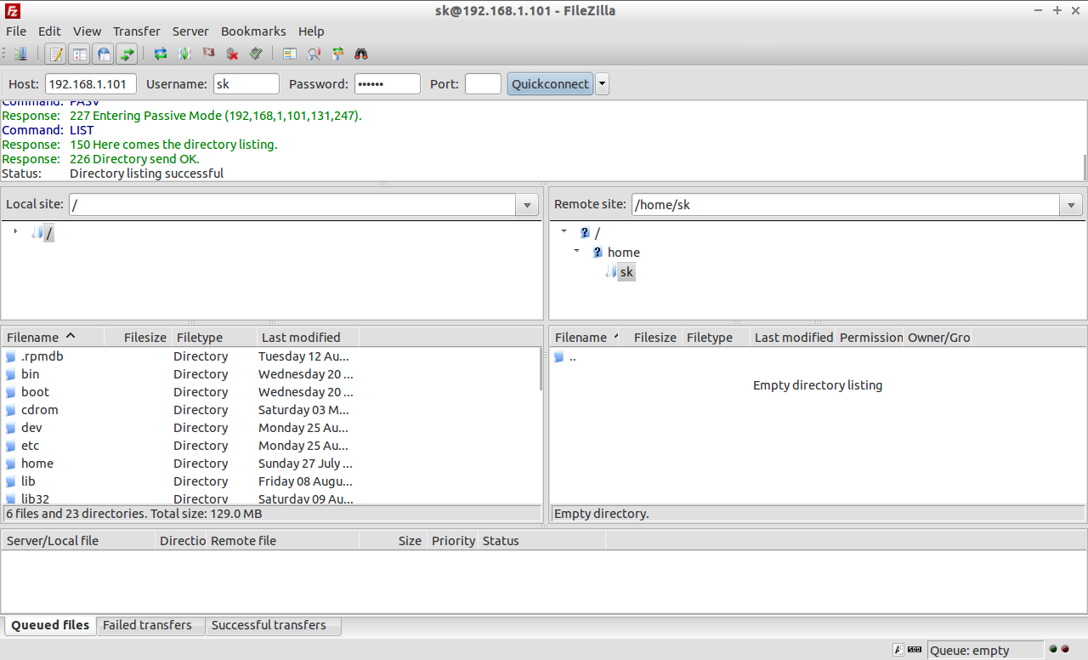The height and width of the screenshot is (660, 1088).
Task: Click the parent directory '..' folder icon
Action: coord(559,357)
